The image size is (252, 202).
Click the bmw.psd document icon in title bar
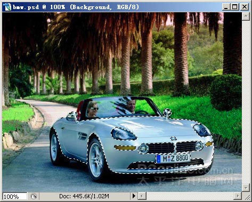click(x=7, y=7)
